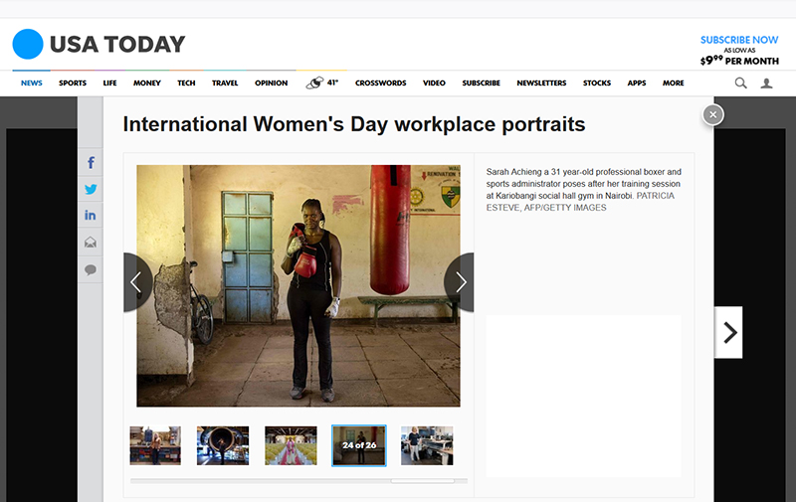Open the user account profile icon
The height and width of the screenshot is (502, 796).
pyautogui.click(x=766, y=84)
